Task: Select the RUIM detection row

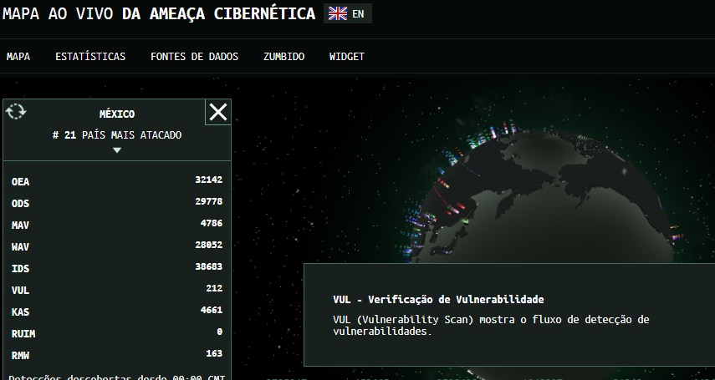Action: (117, 333)
